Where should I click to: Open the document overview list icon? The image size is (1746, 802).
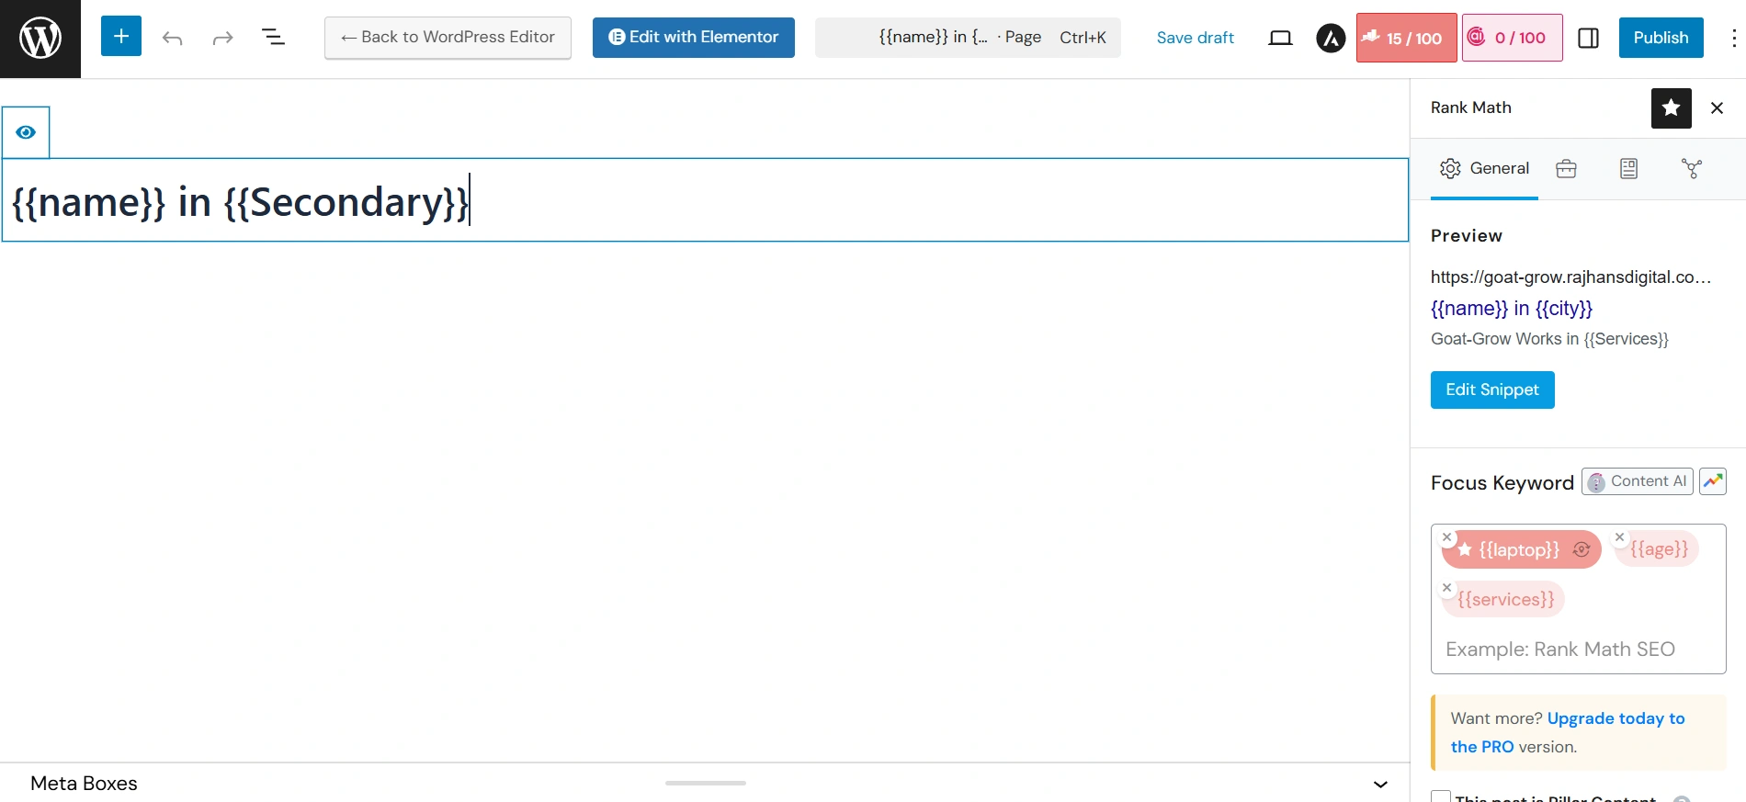273,38
